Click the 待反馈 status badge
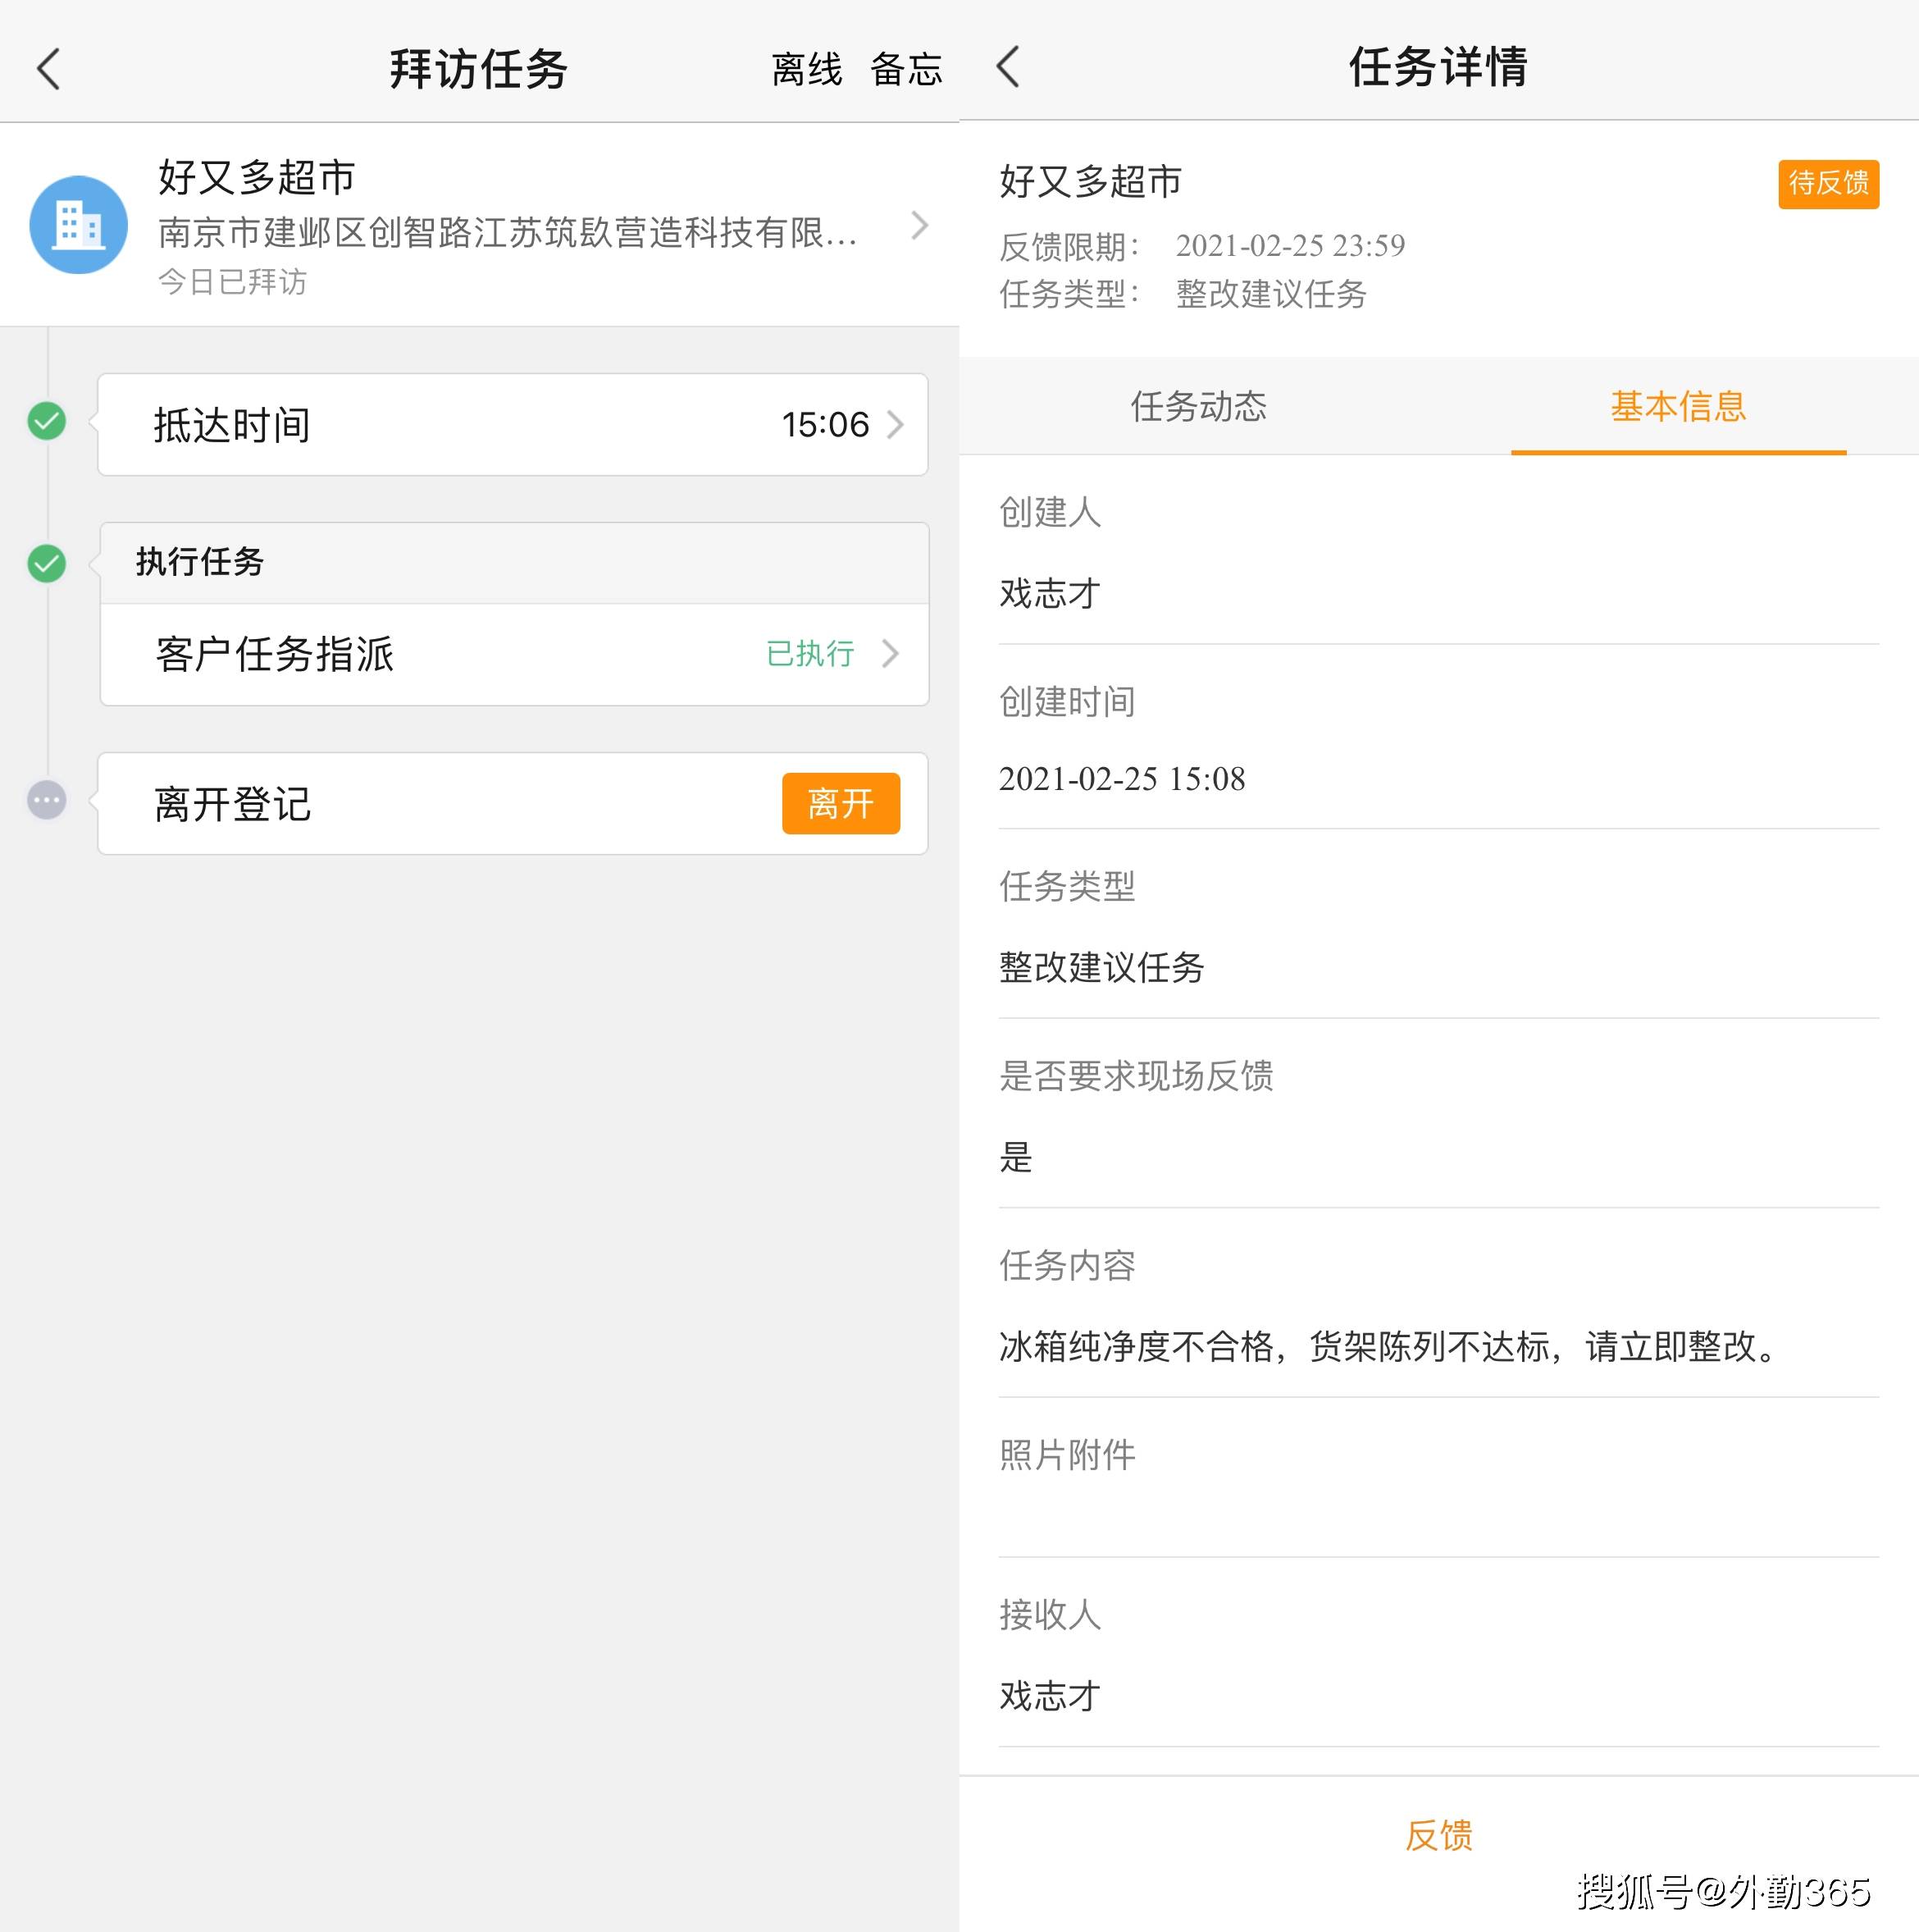Screen dimensions: 1919x1932 1828,183
